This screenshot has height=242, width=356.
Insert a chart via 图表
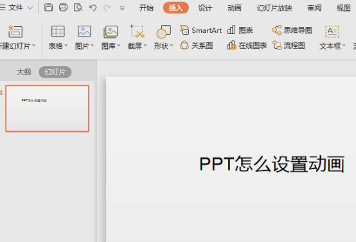[240, 30]
